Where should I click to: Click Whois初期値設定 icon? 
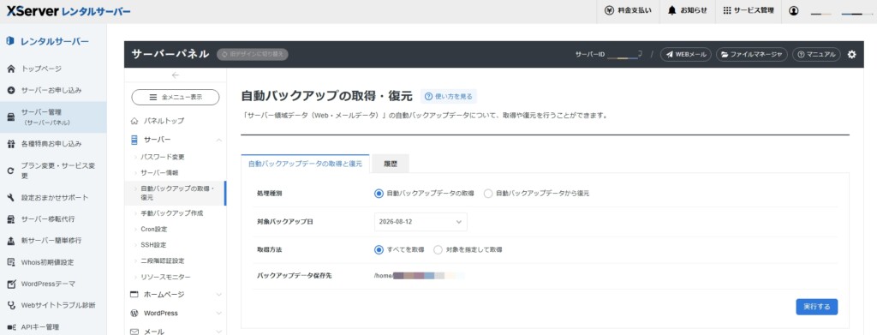[x=10, y=262]
